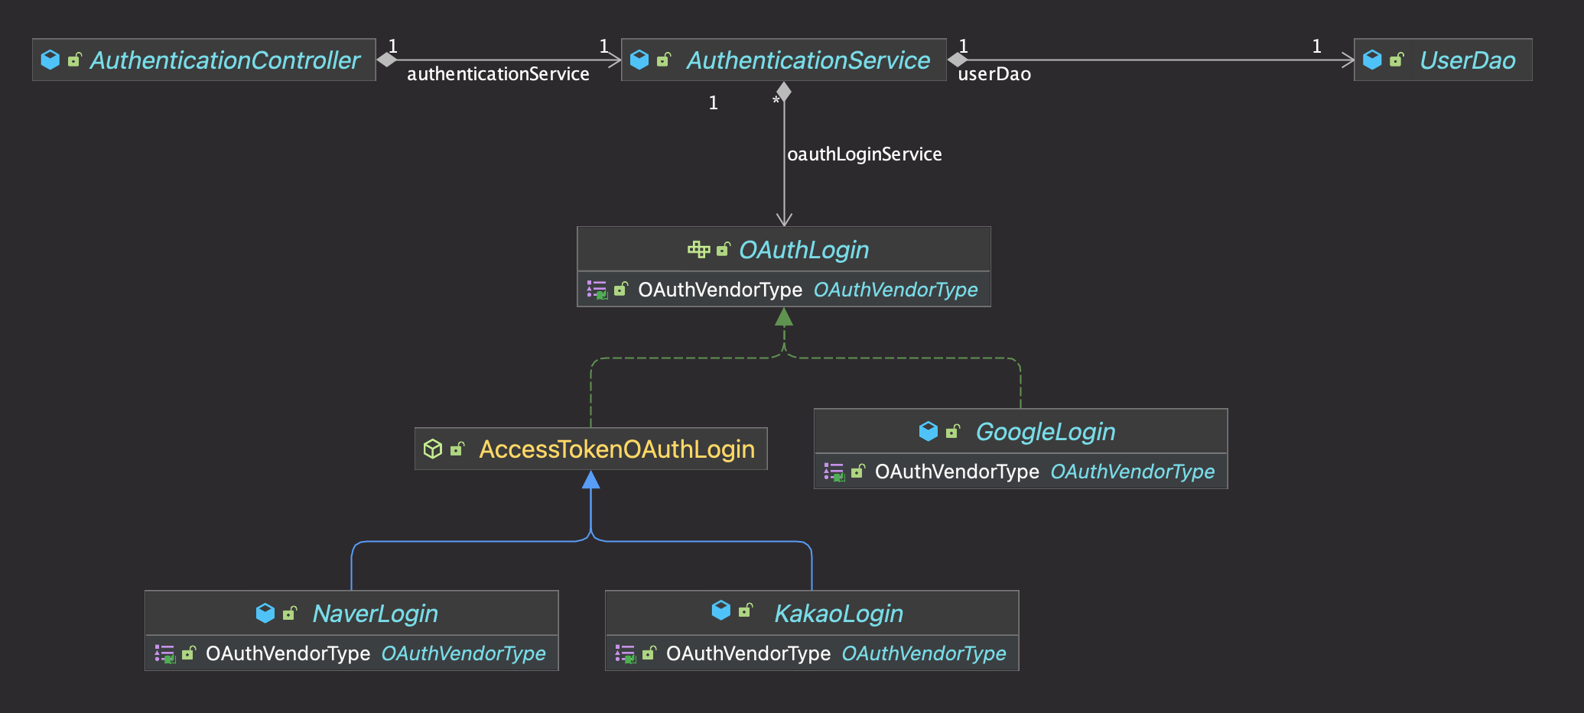Click the lock icon beside AuthenticationService
The image size is (1584, 713).
(x=664, y=59)
